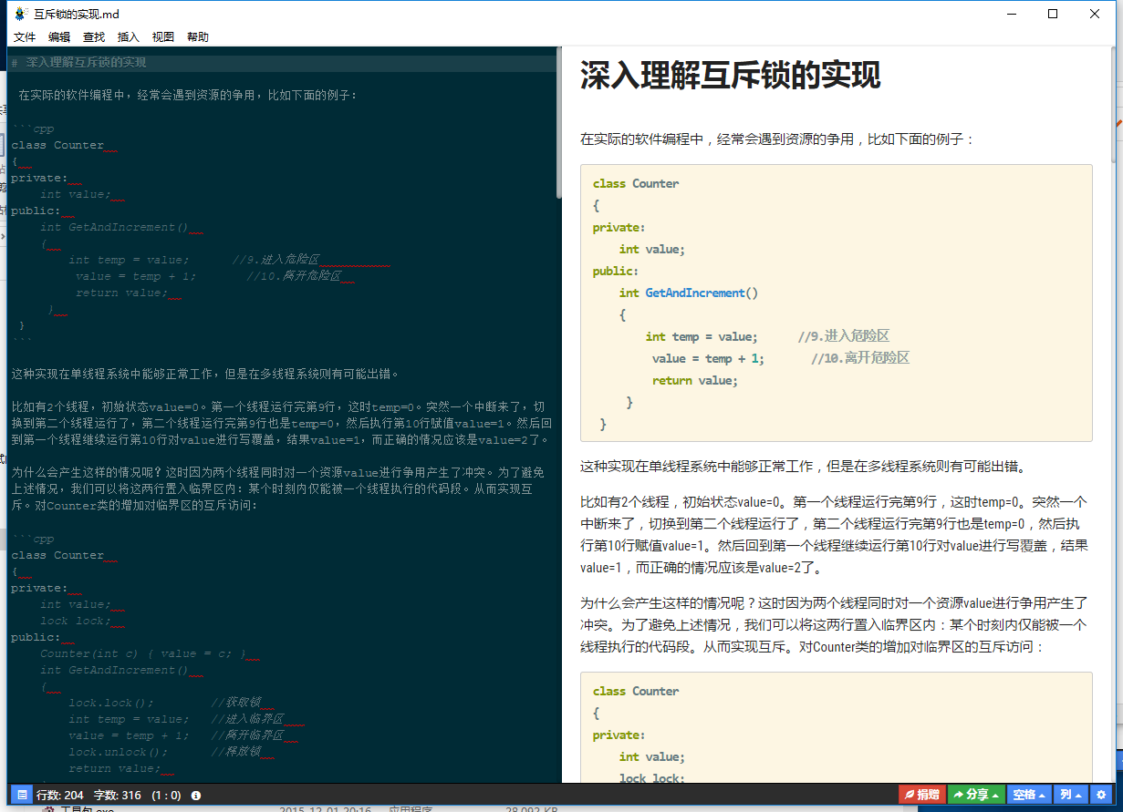Open the info icon in status bar
The image size is (1123, 812).
click(195, 796)
